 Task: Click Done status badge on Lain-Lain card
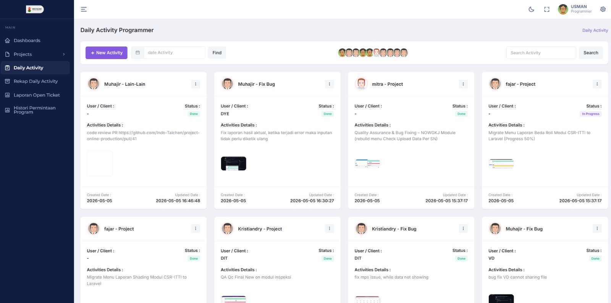(x=194, y=114)
